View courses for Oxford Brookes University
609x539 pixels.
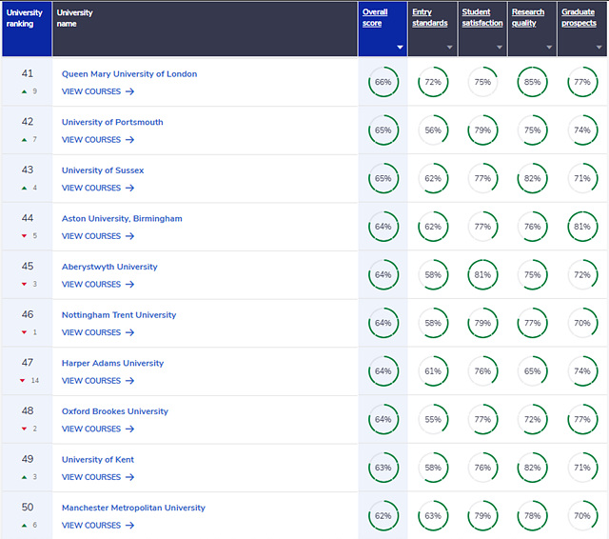click(98, 429)
